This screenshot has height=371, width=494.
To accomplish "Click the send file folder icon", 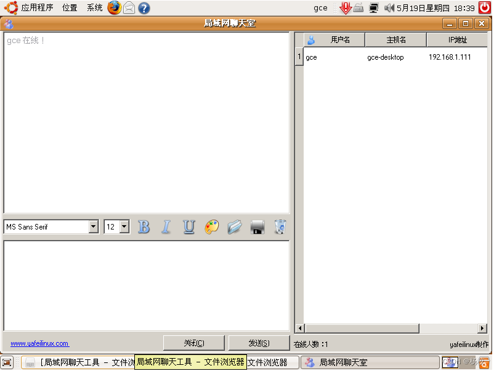I will point(235,226).
